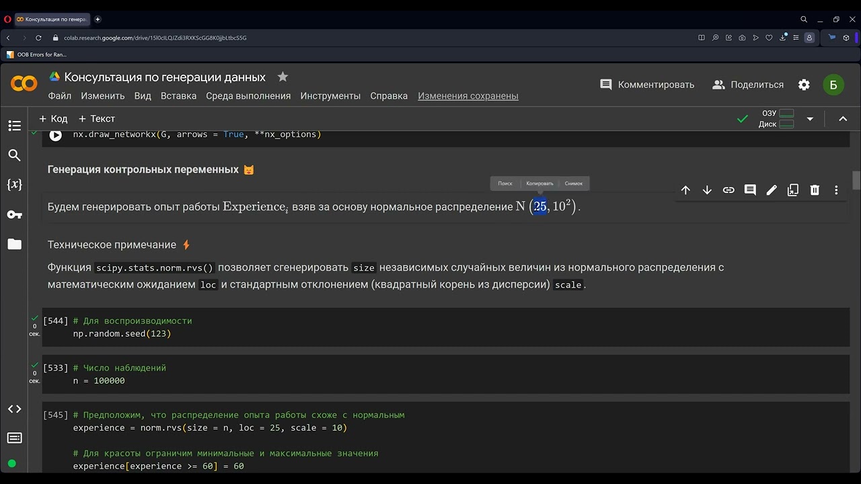
Task: Click the Поделиться share button
Action: (747, 85)
